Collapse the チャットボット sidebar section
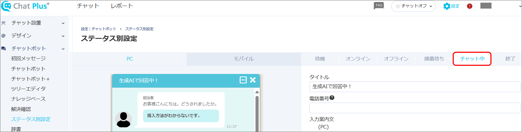The height and width of the screenshot is (132, 522). click(63, 49)
